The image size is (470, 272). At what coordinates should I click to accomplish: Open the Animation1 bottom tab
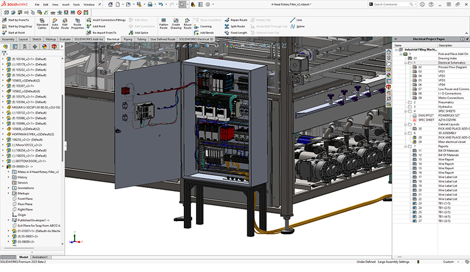click(39, 257)
